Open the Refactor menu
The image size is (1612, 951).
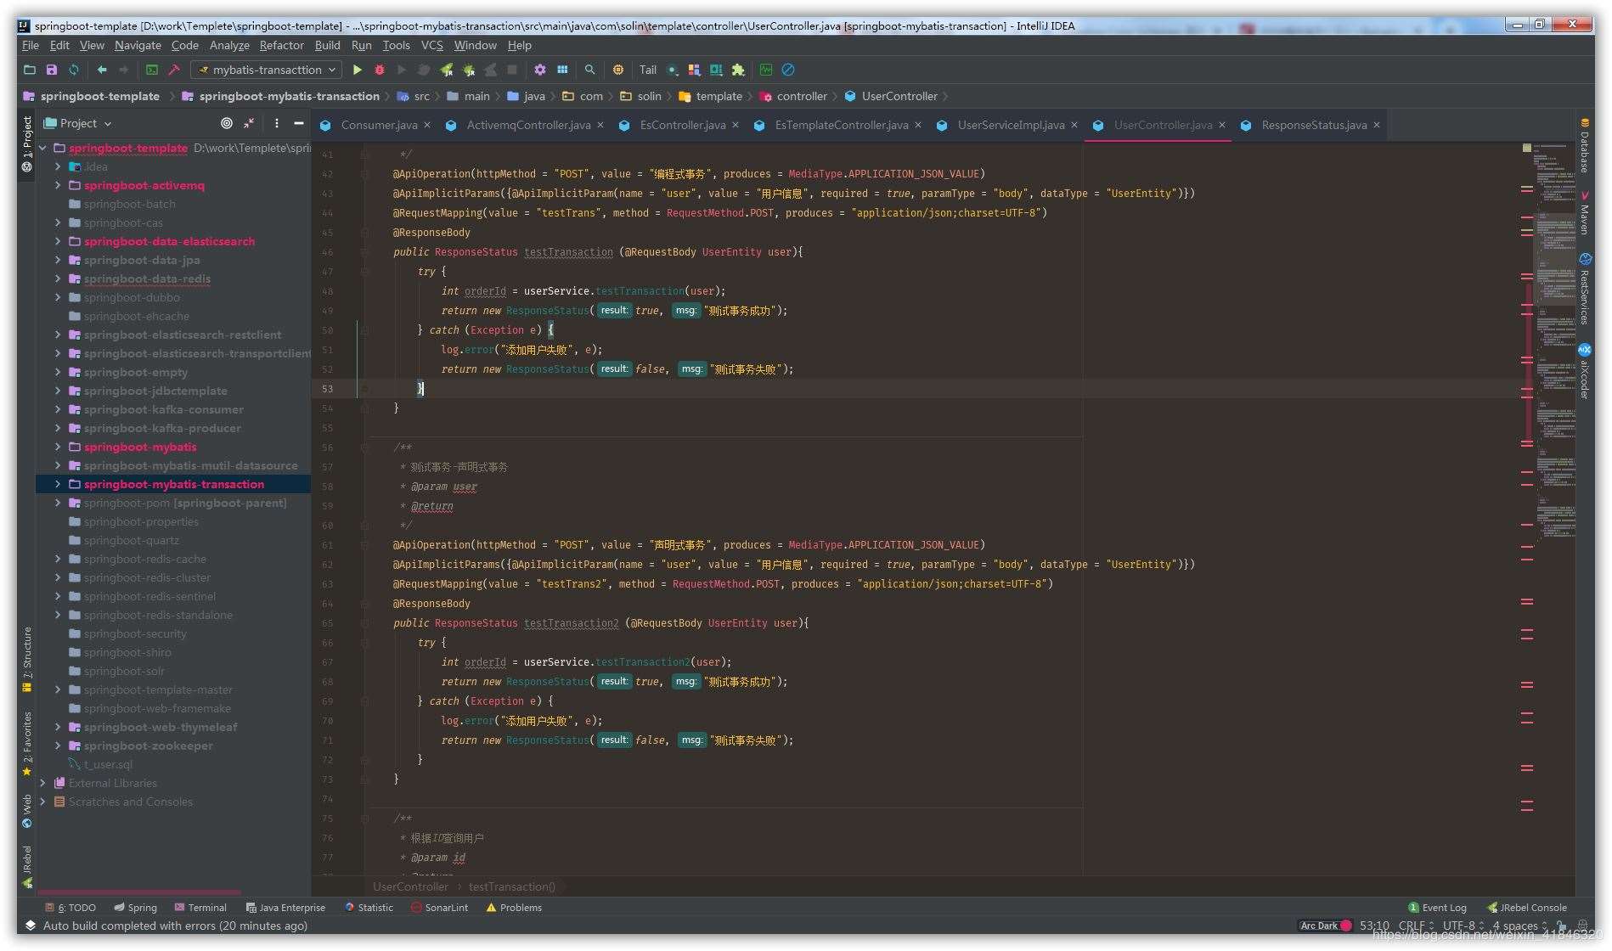pos(281,45)
